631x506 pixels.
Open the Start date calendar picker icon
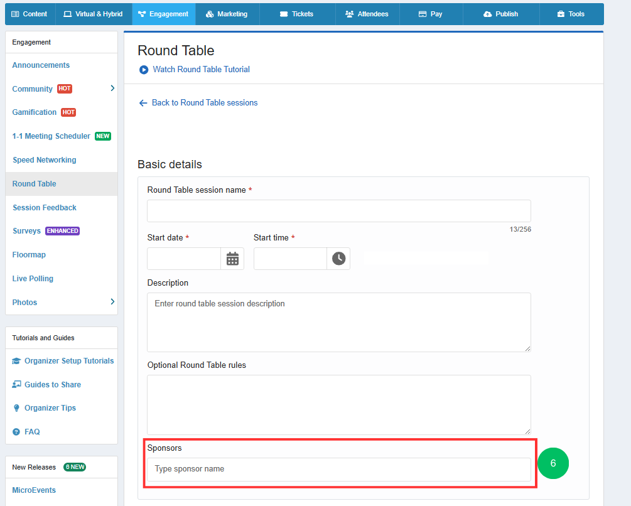tap(232, 259)
